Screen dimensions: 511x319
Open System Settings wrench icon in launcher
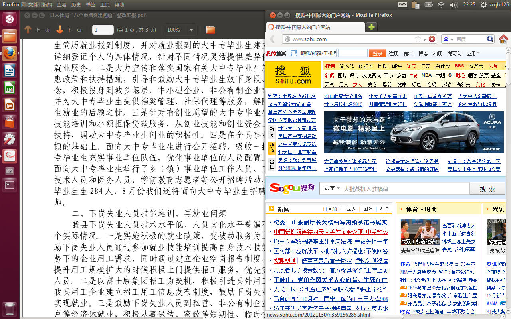pos(10,139)
